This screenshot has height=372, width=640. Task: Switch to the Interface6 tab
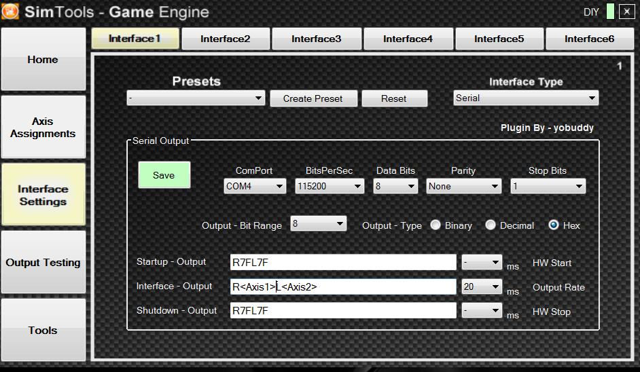coord(590,39)
